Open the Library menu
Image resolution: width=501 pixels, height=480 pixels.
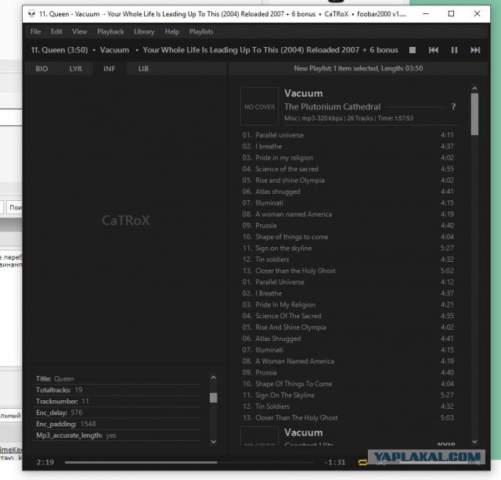[x=144, y=31]
